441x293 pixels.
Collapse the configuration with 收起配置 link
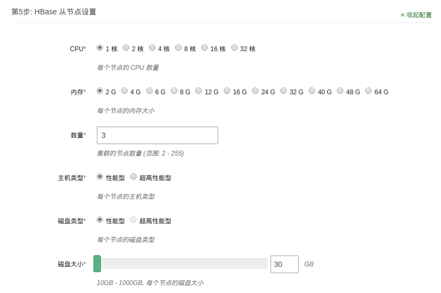pyautogui.click(x=416, y=15)
